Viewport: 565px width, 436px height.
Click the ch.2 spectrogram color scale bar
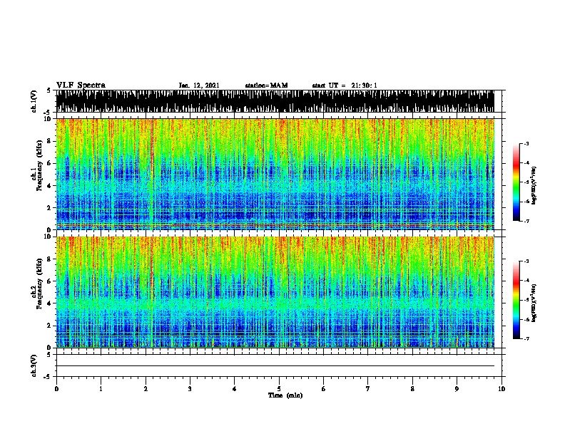click(x=516, y=300)
